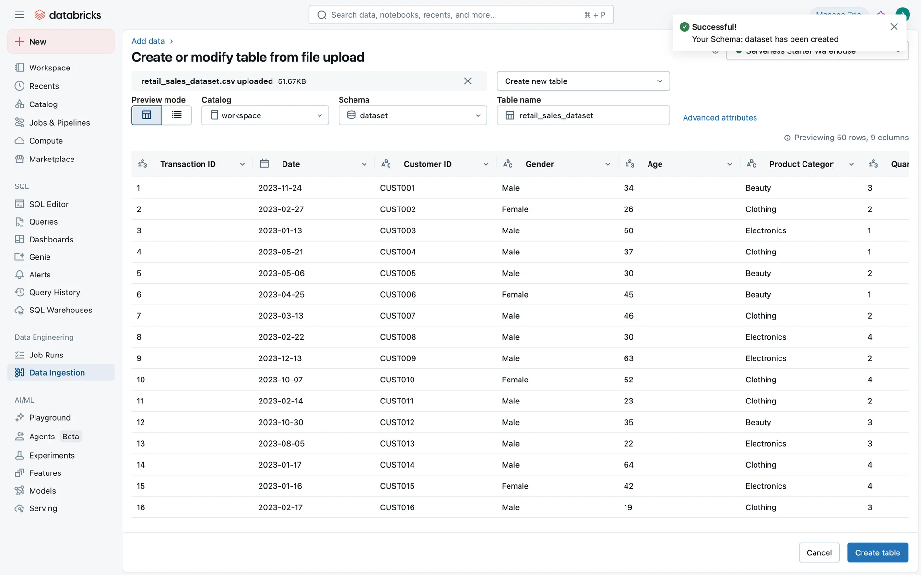Click the Date column calendar type icon

[x=264, y=164]
